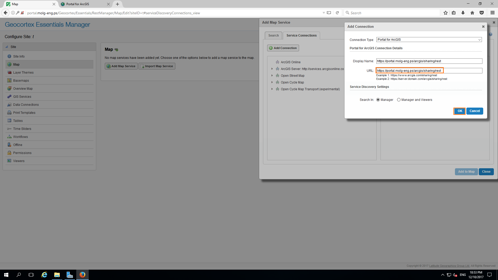Expand the Open Cycle Map node
The image size is (498, 280).
tap(272, 82)
